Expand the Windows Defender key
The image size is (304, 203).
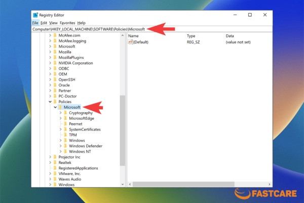click(60, 146)
